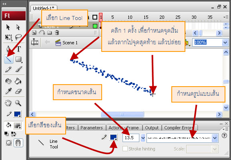Select the Eraser tool
This screenshot has width=231, height=160.
[x=18, y=91]
